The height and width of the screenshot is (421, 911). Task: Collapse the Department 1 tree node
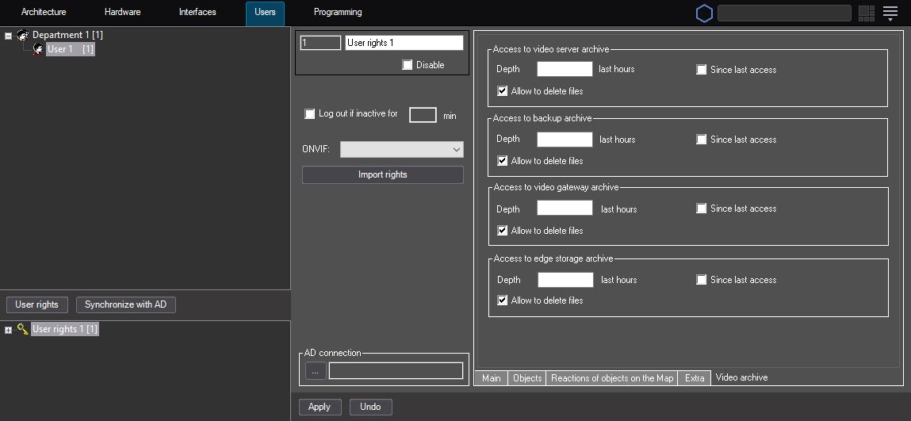point(8,36)
